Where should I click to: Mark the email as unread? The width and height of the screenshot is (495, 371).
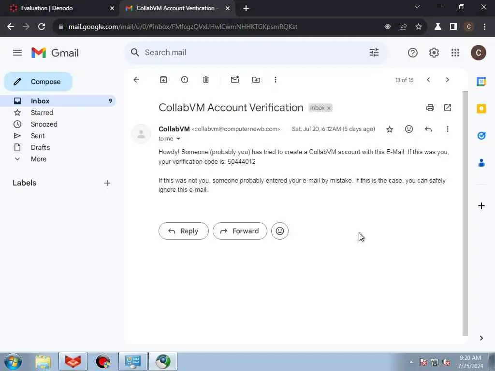235,80
